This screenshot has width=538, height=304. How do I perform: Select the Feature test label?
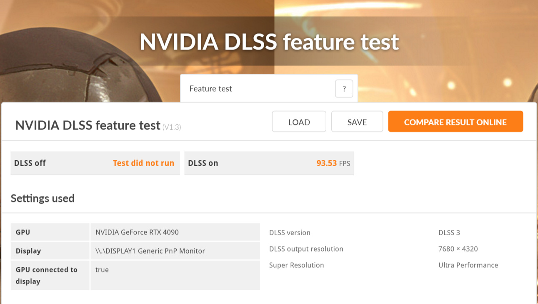[210, 89]
